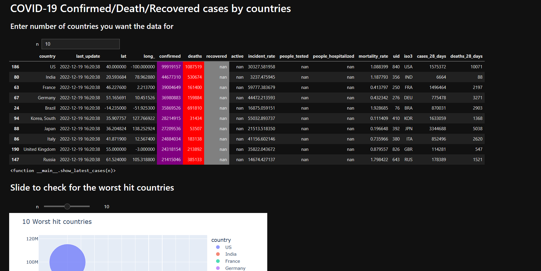Select the US deaths cell 1087519

[194, 67]
